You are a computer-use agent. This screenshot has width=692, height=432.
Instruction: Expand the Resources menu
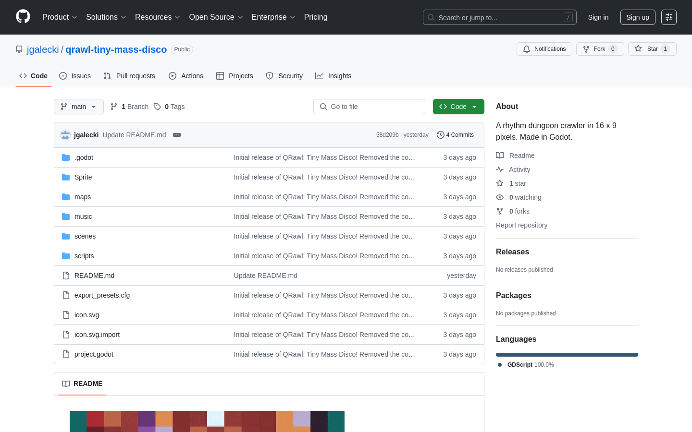158,17
